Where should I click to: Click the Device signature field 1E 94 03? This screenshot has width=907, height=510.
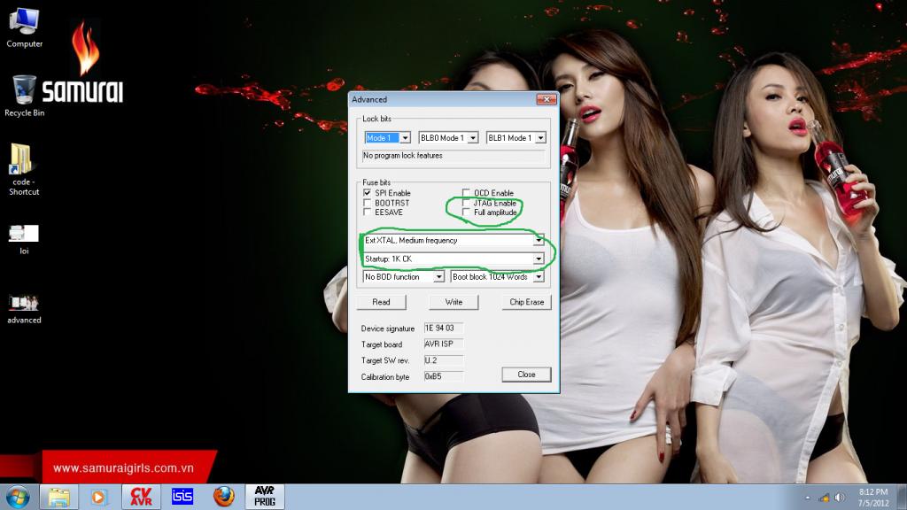point(444,328)
